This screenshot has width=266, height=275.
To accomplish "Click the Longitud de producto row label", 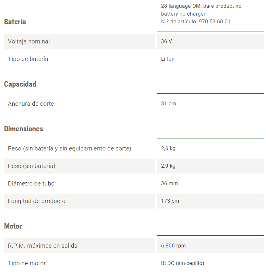I will pyautogui.click(x=37, y=201).
